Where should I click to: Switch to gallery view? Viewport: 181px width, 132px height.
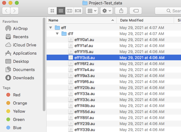tap(78, 11)
